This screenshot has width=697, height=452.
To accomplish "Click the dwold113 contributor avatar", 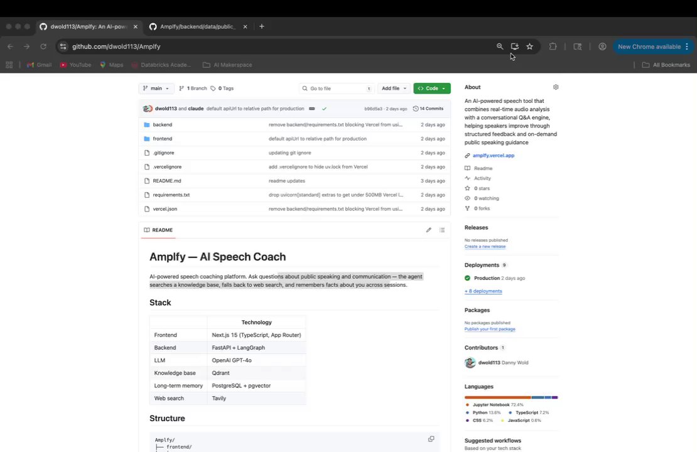I will pyautogui.click(x=470, y=363).
